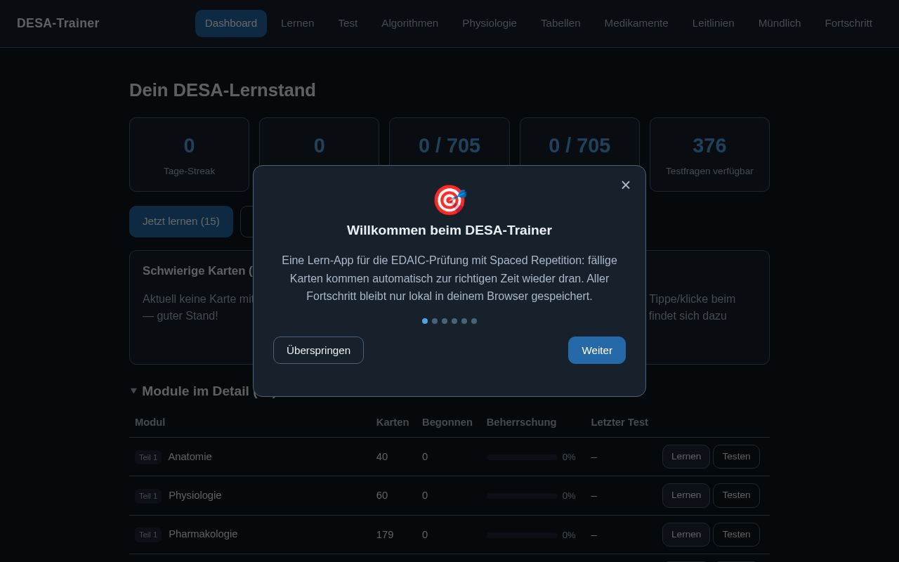
Task: Switch to Tabellen
Action: [560, 23]
